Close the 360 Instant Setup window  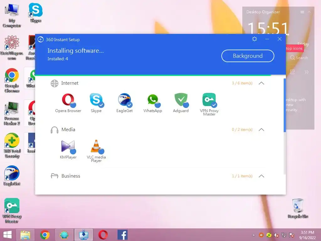(x=280, y=39)
